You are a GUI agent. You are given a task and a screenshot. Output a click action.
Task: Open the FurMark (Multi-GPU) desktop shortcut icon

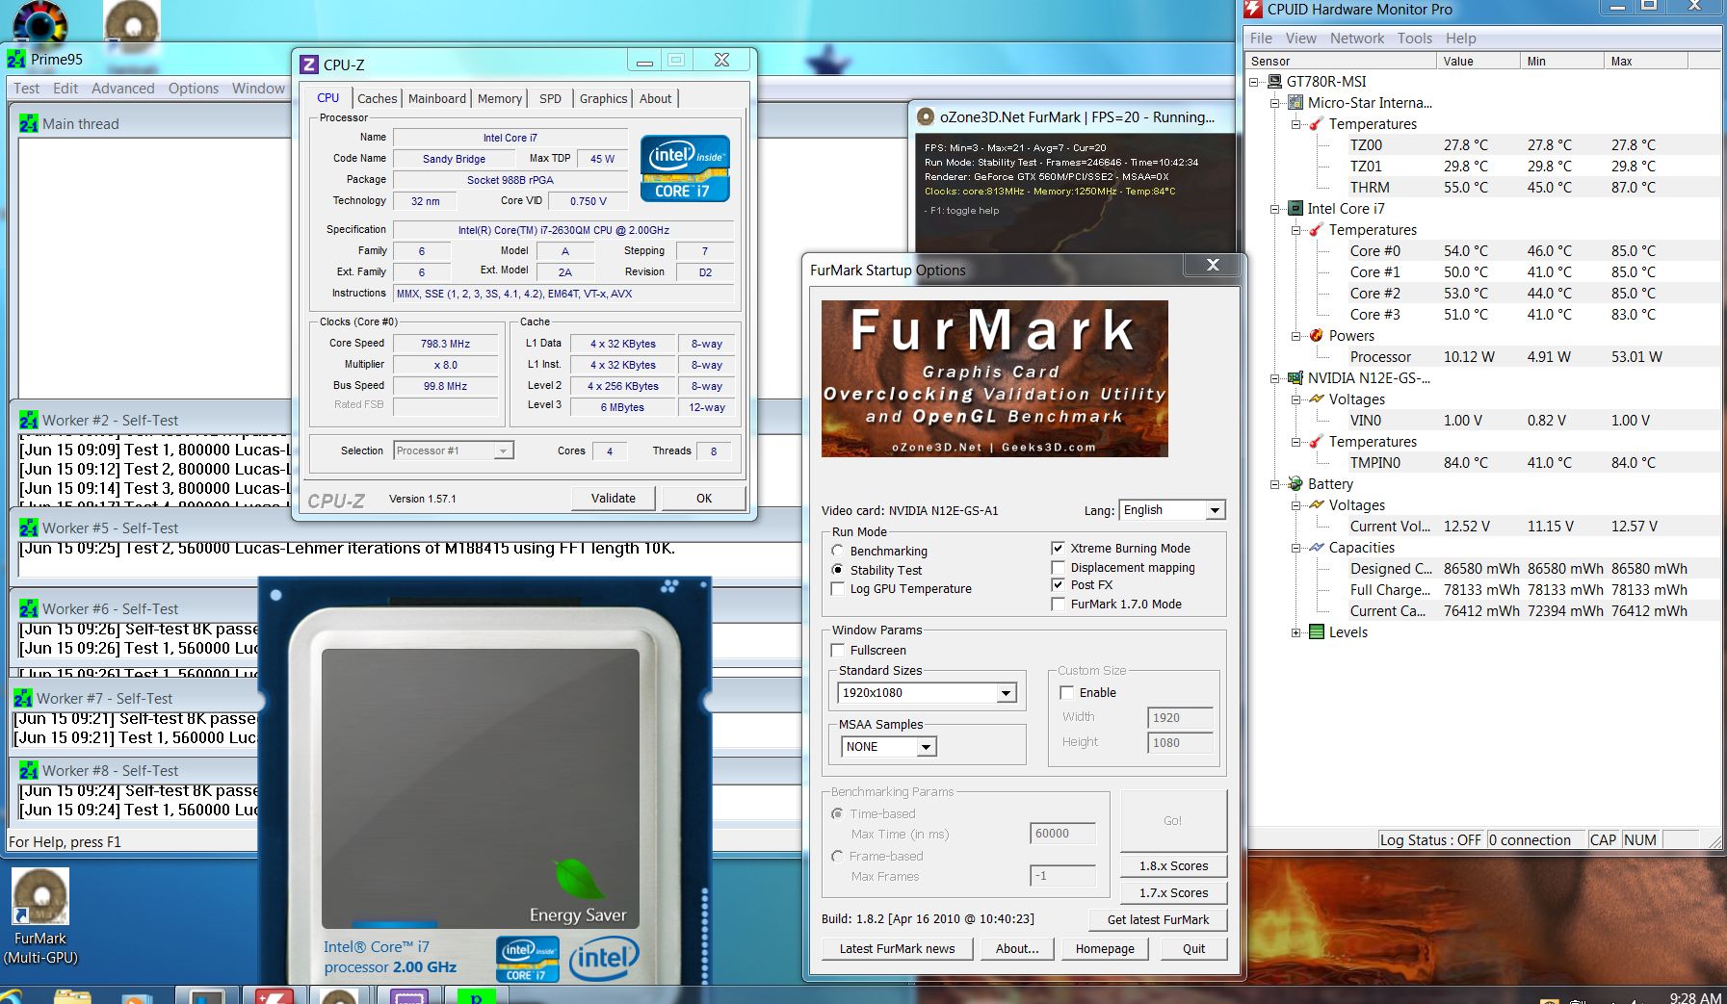tap(40, 897)
